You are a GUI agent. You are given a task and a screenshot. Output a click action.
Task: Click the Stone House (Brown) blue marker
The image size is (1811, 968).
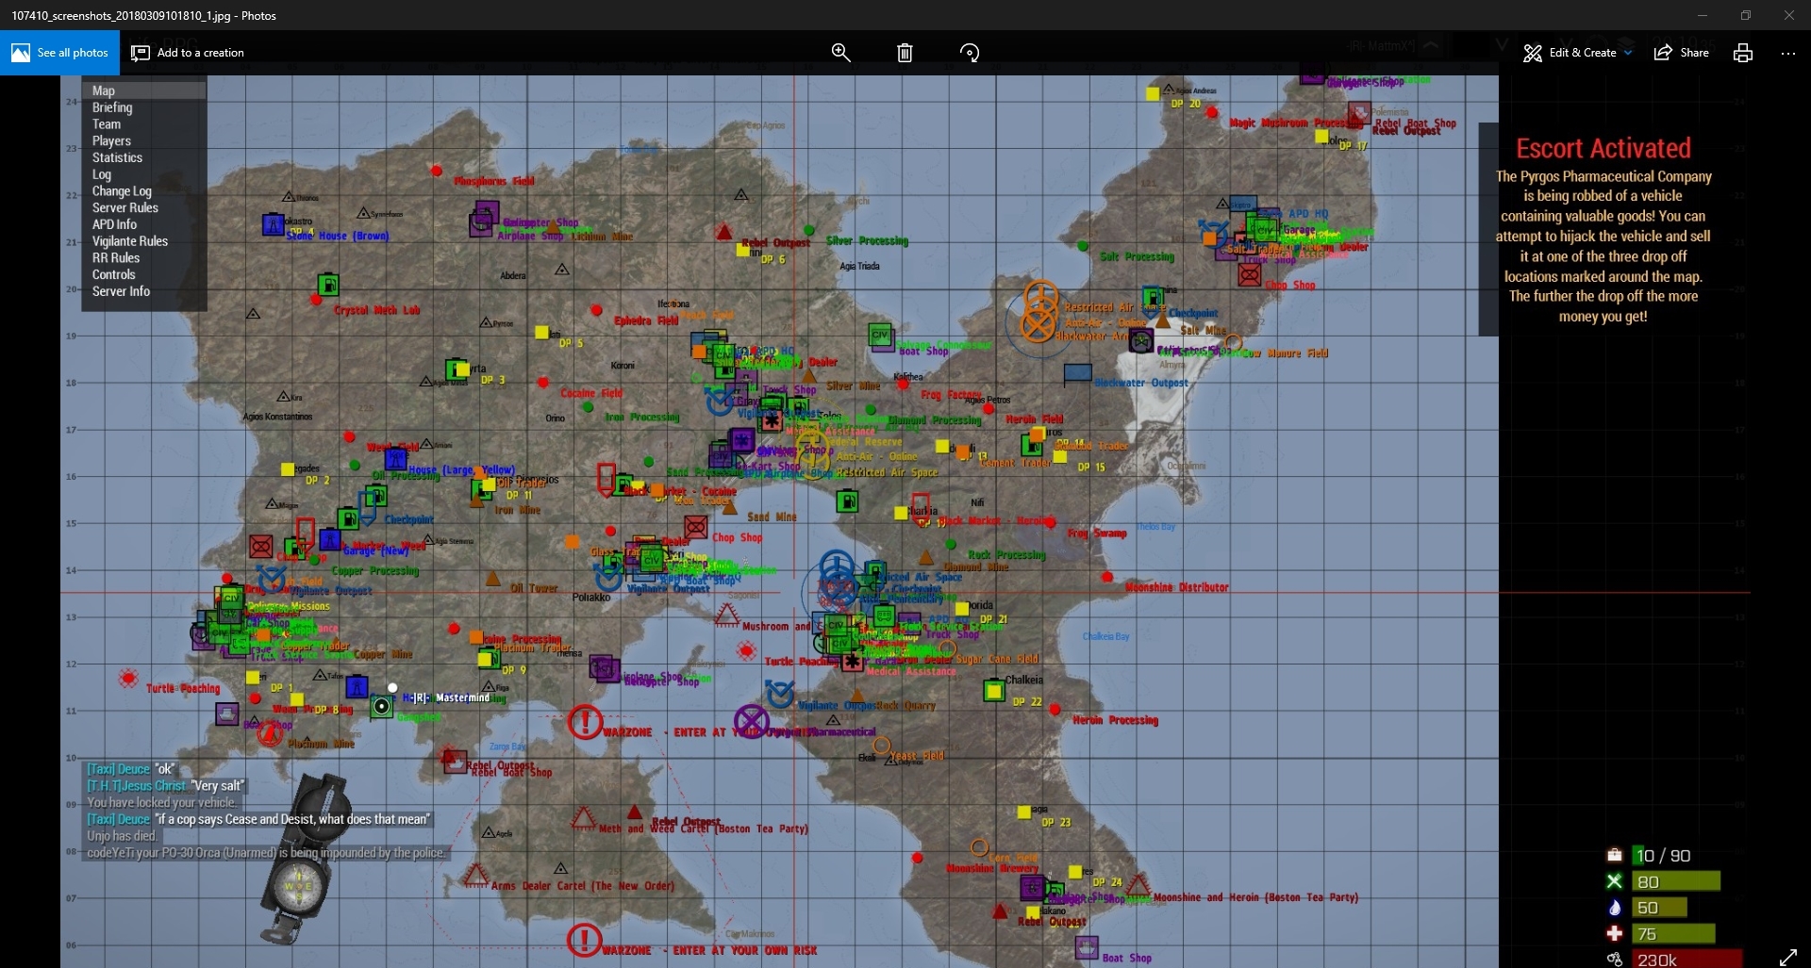pos(273,224)
